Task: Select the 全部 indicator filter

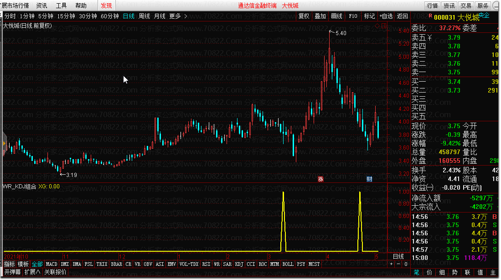Action: click(37, 264)
